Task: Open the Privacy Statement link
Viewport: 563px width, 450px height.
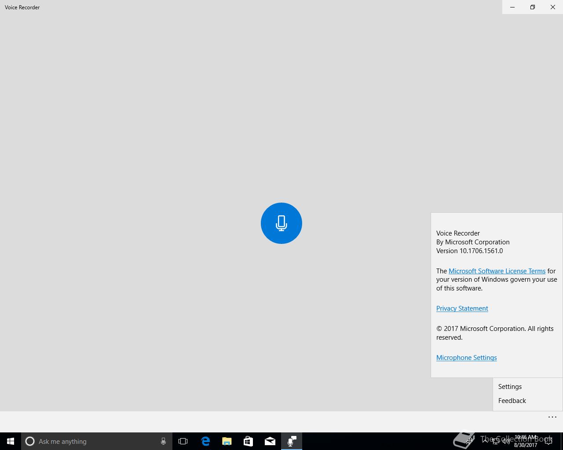Action: pyautogui.click(x=462, y=308)
